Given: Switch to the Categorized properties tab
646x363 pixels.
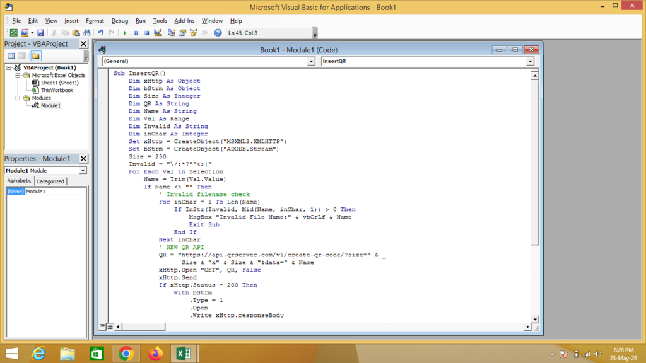Looking at the screenshot, I should (50, 181).
